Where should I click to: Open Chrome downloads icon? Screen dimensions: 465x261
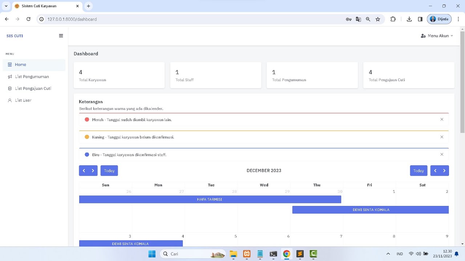(x=409, y=19)
